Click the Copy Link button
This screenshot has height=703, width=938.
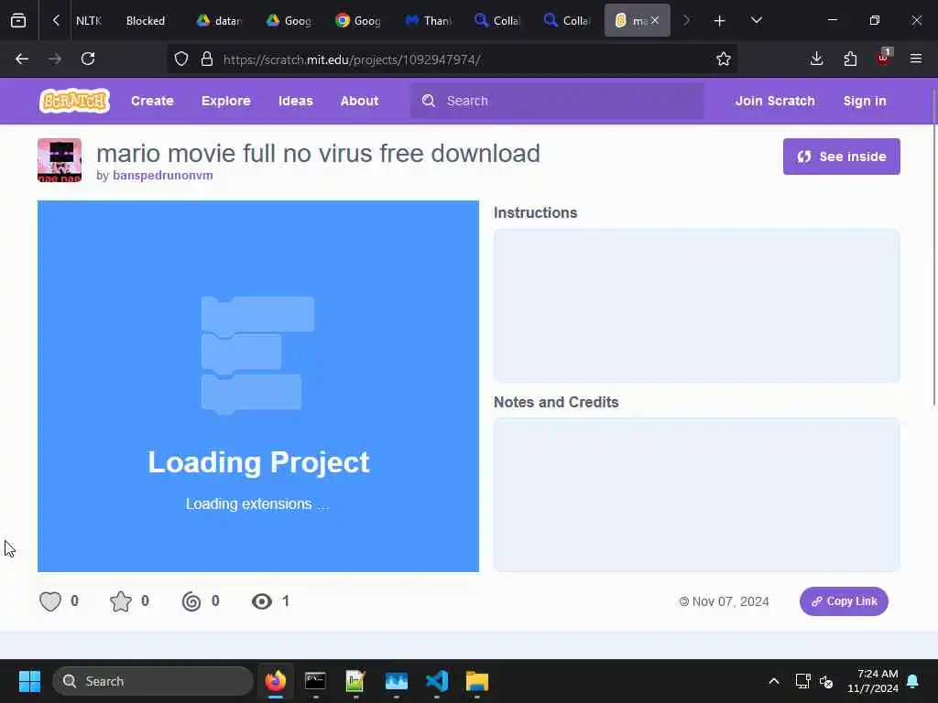(844, 600)
